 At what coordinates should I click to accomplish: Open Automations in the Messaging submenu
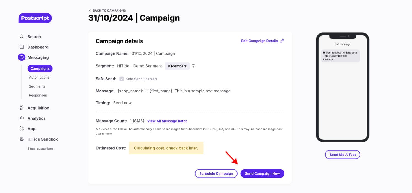point(39,78)
